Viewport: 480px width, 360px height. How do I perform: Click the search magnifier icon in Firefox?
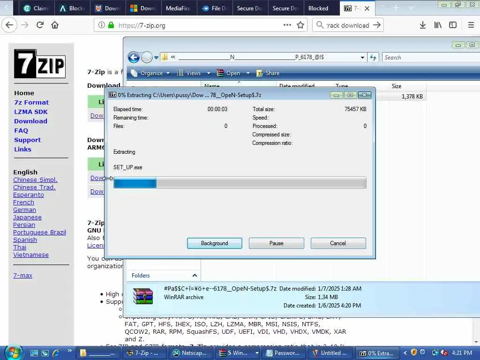coord(320,25)
